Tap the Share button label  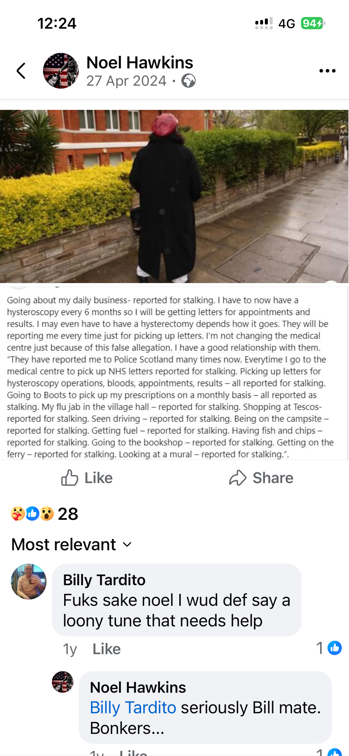tap(273, 478)
